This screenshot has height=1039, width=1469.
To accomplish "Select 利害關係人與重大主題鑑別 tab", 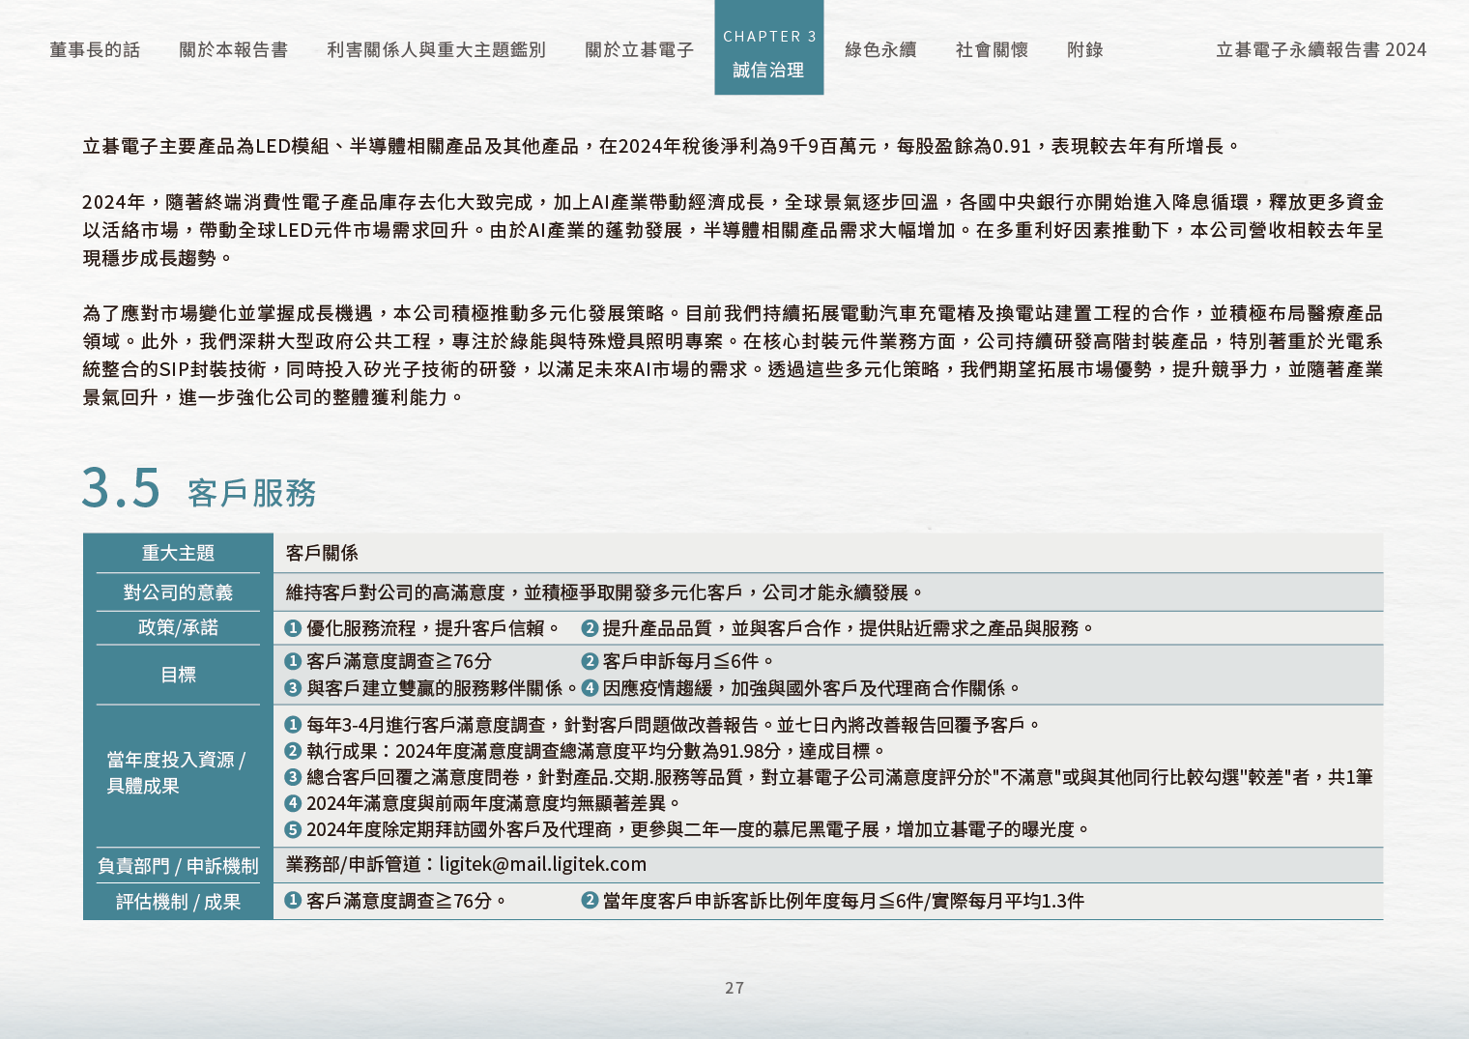I will pyautogui.click(x=436, y=49).
